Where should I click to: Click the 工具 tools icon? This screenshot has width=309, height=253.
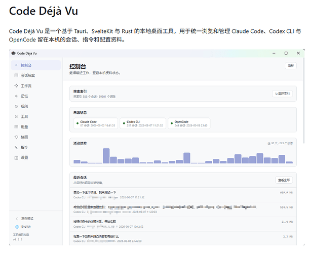point(16,116)
